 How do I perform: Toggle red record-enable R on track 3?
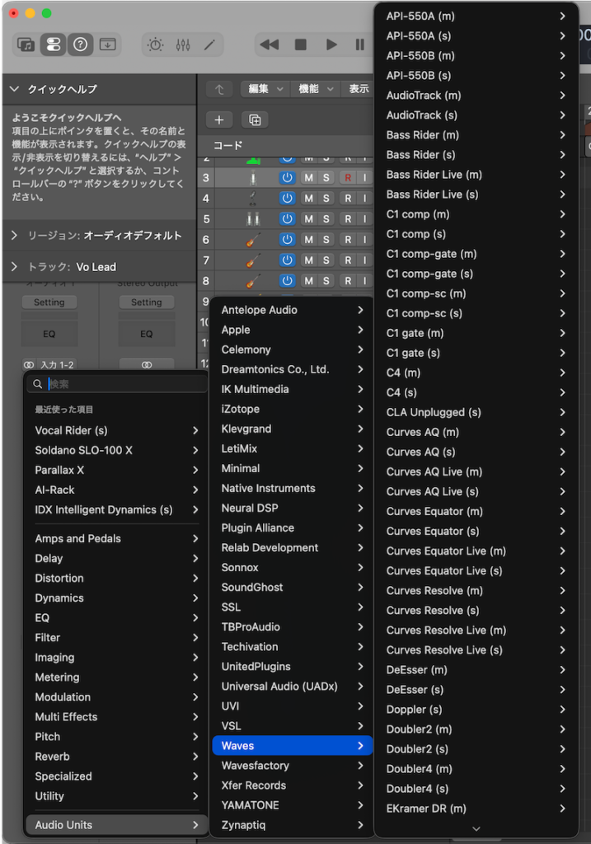348,178
